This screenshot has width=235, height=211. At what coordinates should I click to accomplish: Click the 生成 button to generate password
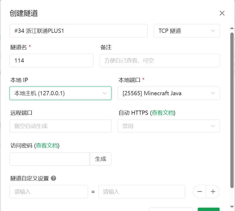point(100,159)
